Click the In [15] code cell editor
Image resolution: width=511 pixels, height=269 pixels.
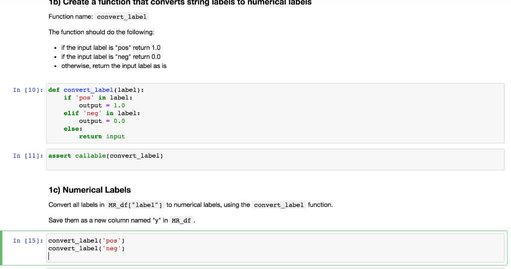(275, 248)
